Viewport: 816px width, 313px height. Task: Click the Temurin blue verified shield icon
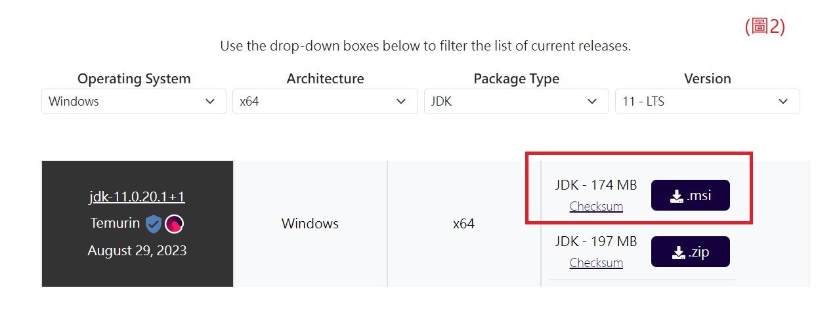point(153,224)
